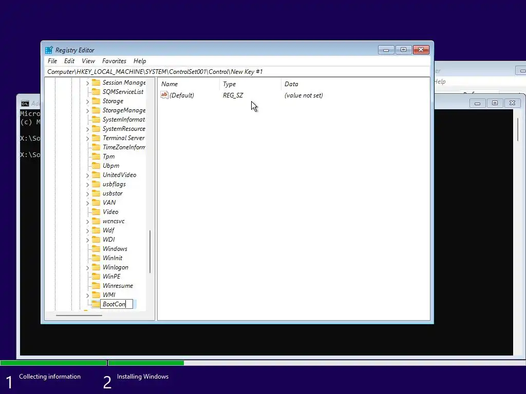
Task: Expand the usbflags key
Action: [87, 184]
